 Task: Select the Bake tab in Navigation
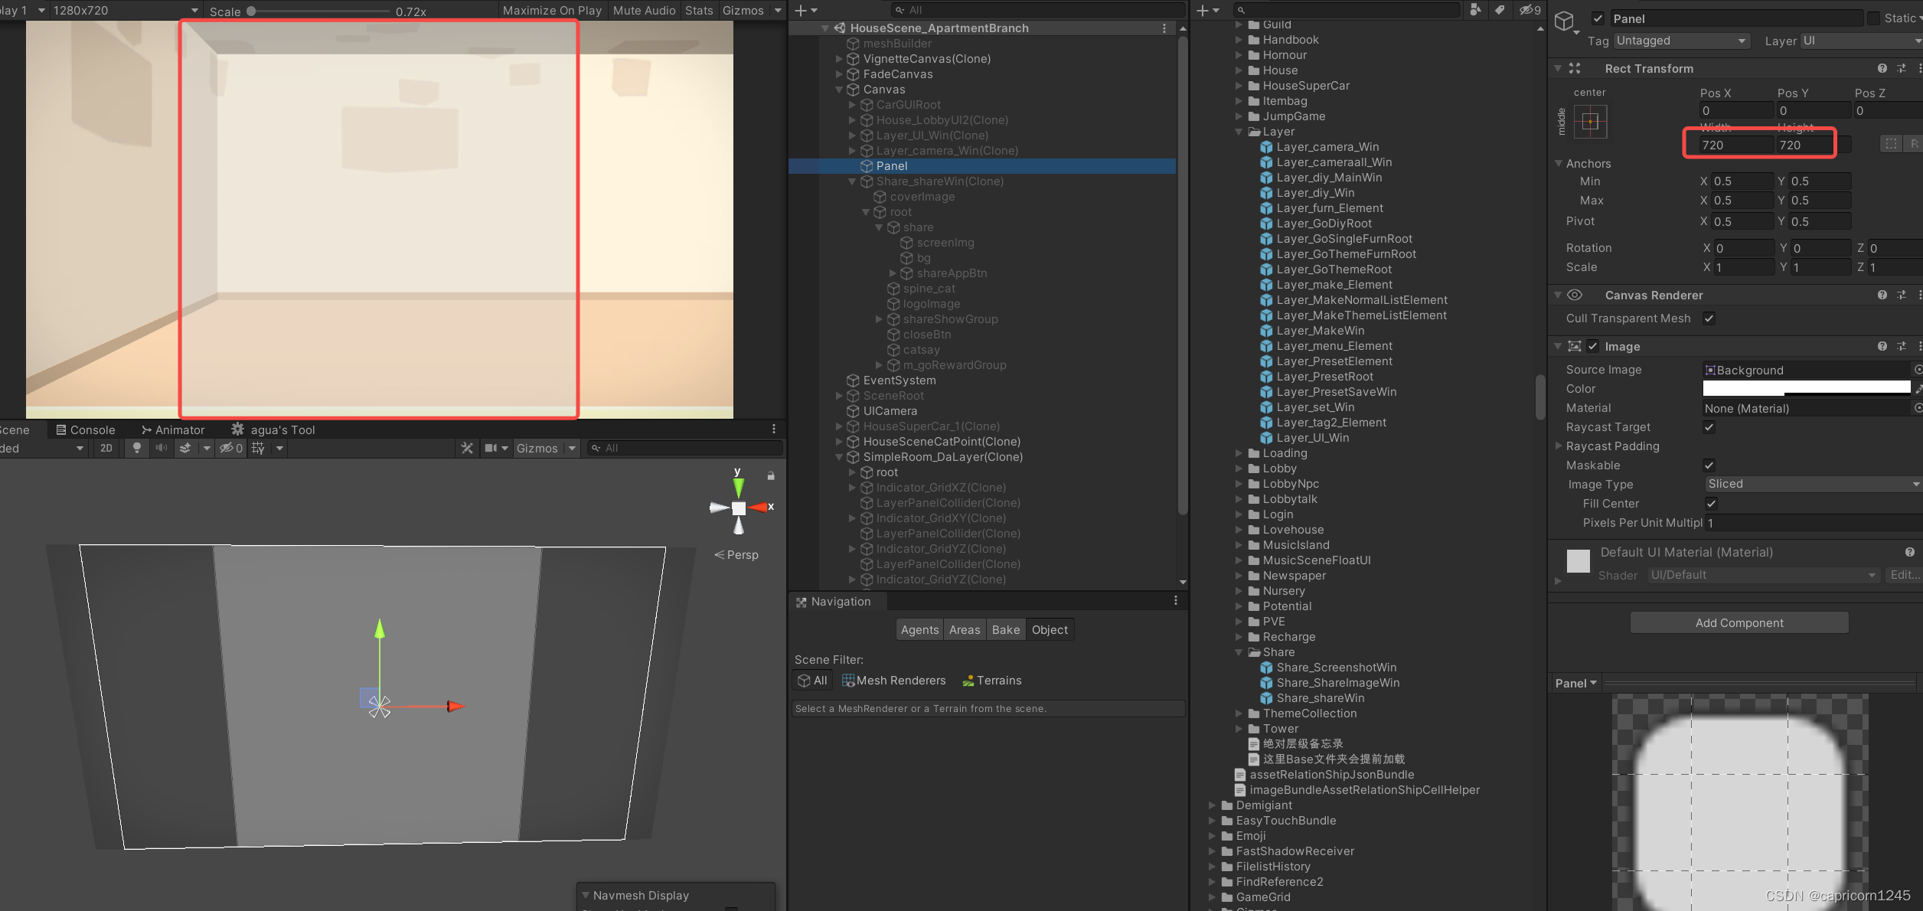[x=1005, y=629]
